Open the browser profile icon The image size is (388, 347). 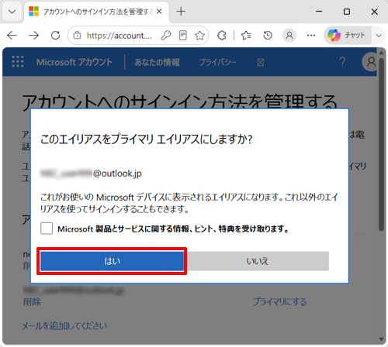pos(289,36)
